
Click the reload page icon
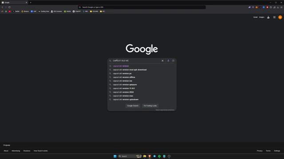[9, 7]
